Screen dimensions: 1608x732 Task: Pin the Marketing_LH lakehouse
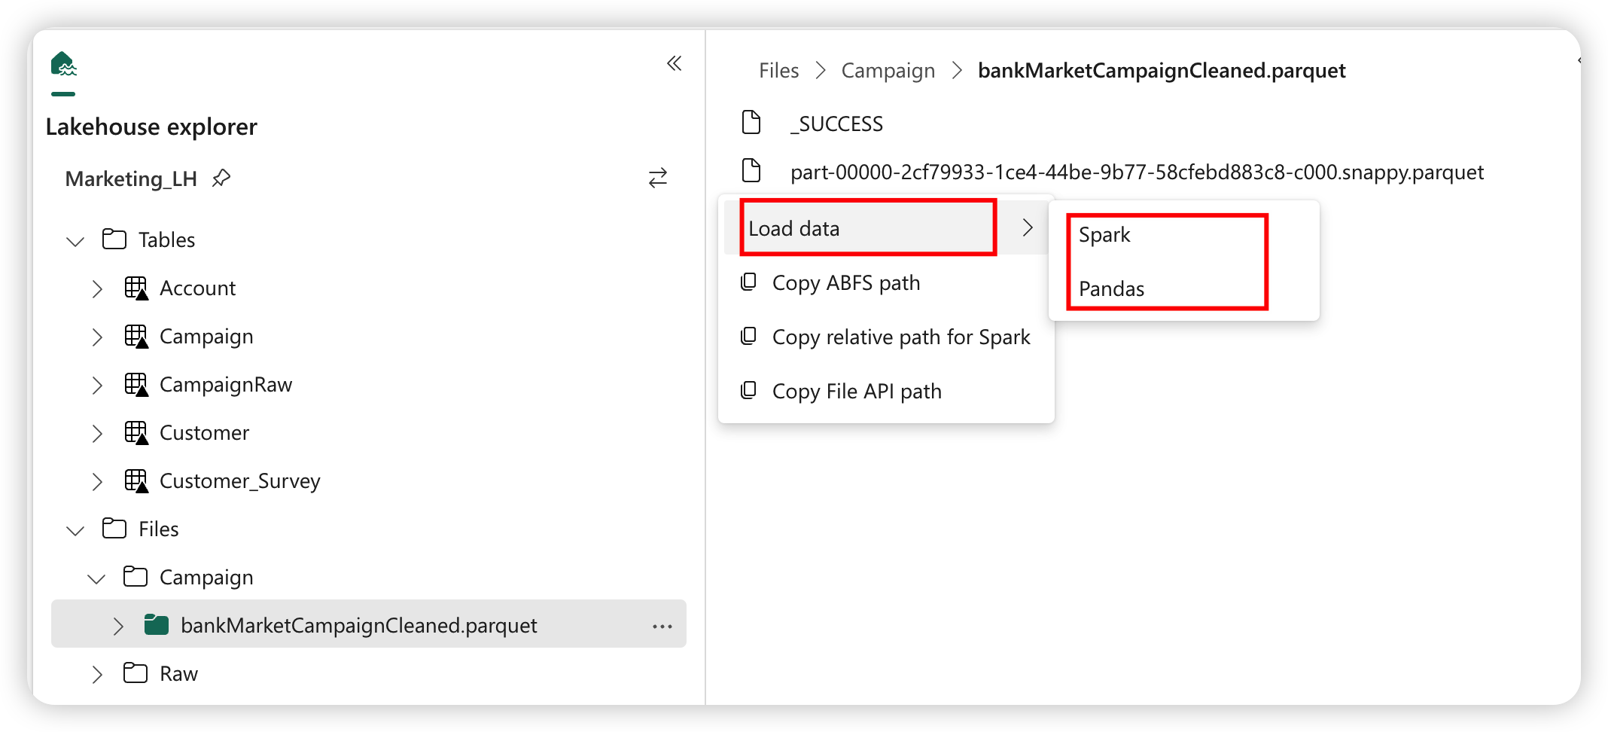tap(221, 178)
